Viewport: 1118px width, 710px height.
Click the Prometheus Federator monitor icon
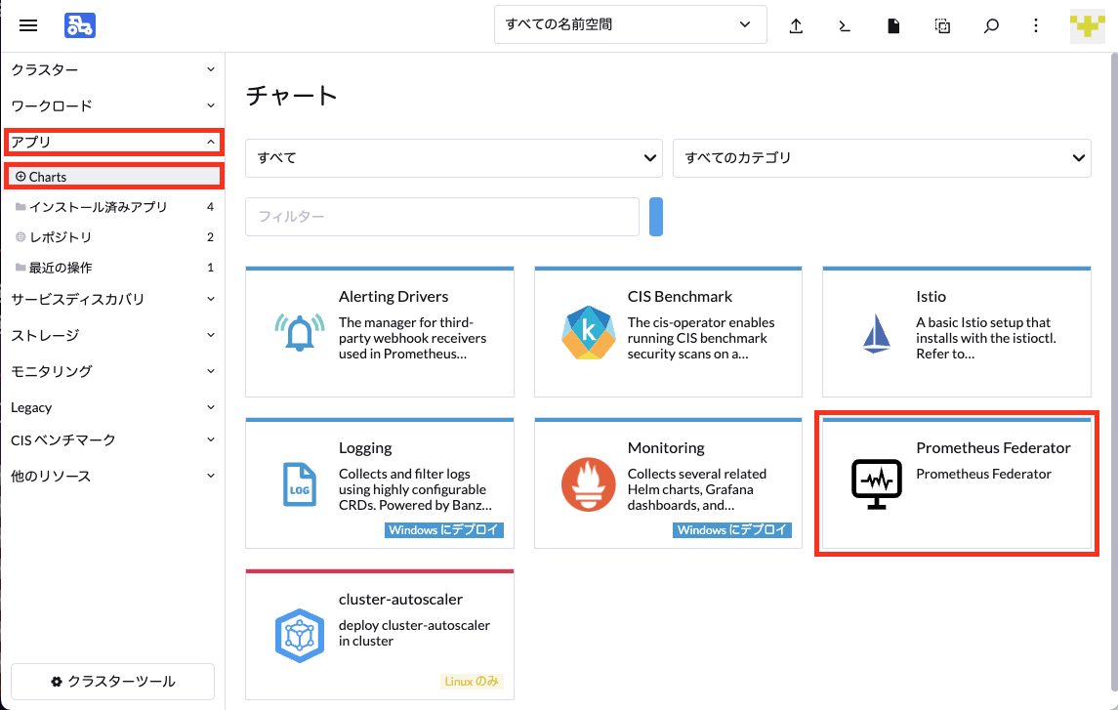[x=876, y=484]
